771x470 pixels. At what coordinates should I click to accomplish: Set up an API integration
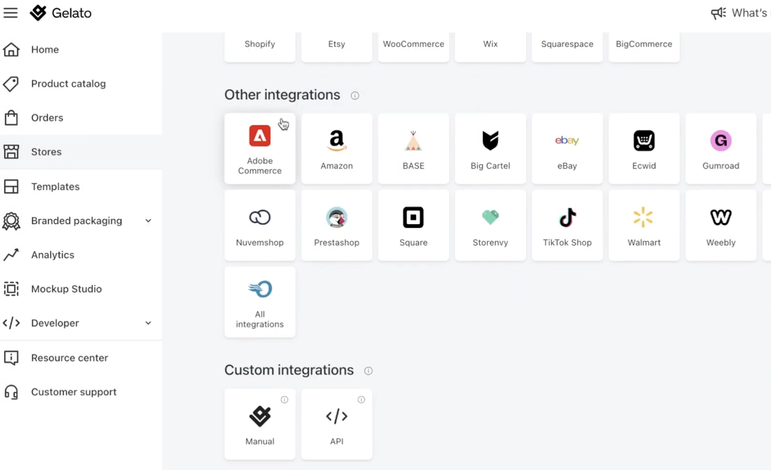(x=336, y=424)
